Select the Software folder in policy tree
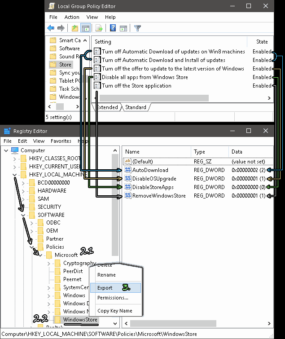 pos(70,48)
